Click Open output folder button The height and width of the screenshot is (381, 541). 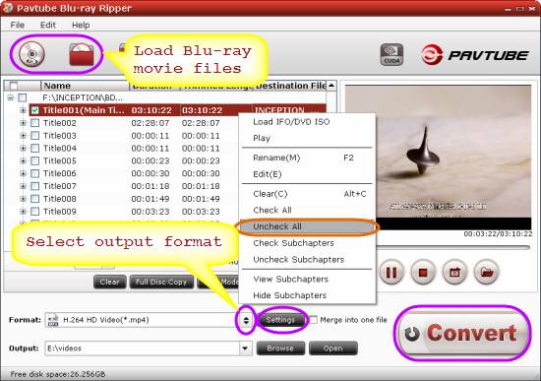click(332, 349)
